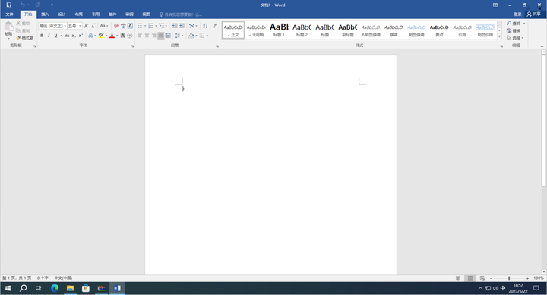Viewport: 547px width, 295px height.
Task: Switch to Print Layout view in status bar
Action: click(x=470, y=278)
